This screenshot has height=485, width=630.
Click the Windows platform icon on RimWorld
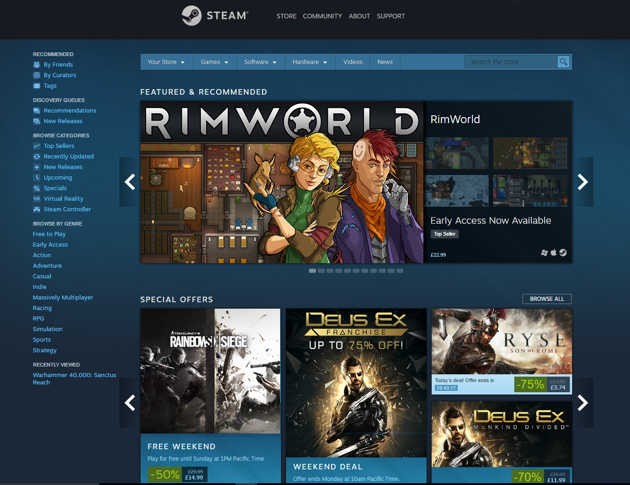[x=545, y=253]
